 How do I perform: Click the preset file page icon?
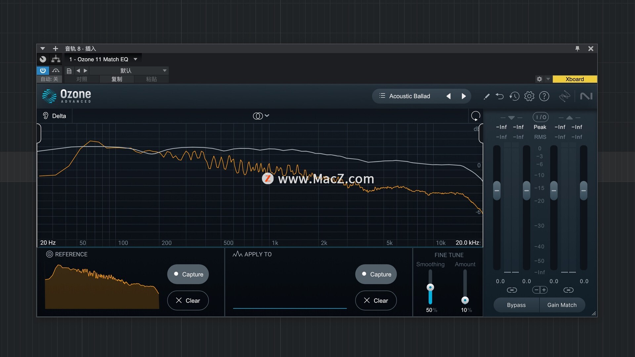[69, 71]
